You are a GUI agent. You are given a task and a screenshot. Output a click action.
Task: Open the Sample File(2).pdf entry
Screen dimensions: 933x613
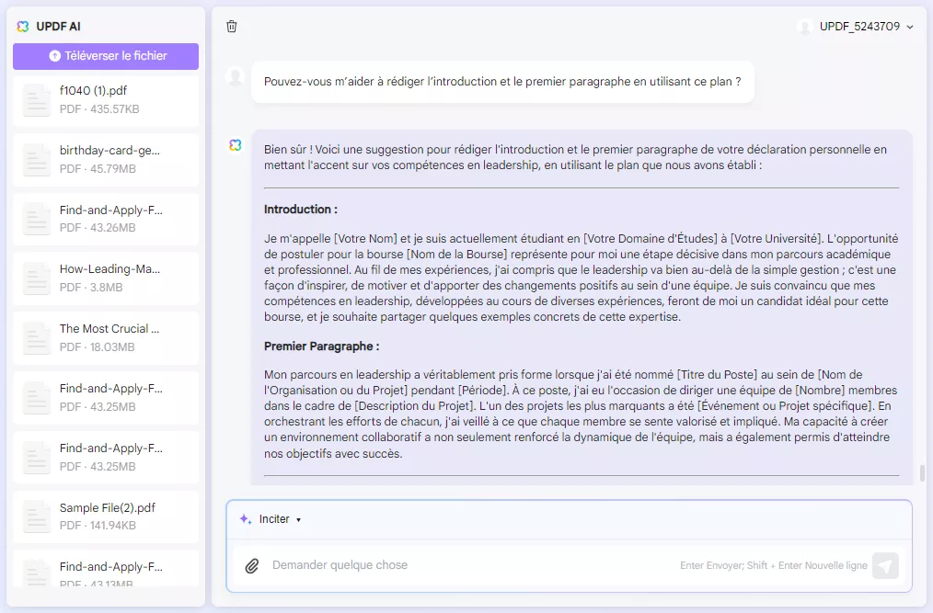[106, 517]
